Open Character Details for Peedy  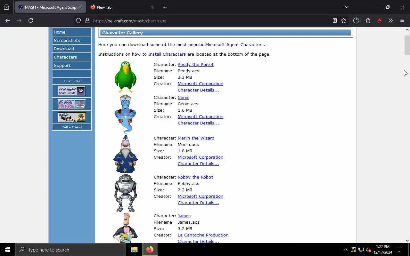click(x=198, y=90)
